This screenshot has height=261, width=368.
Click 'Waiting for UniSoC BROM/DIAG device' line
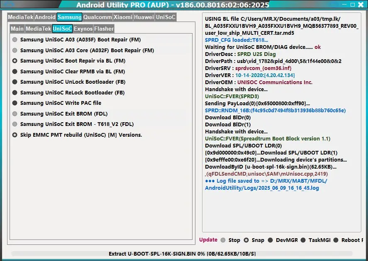[x=263, y=47]
